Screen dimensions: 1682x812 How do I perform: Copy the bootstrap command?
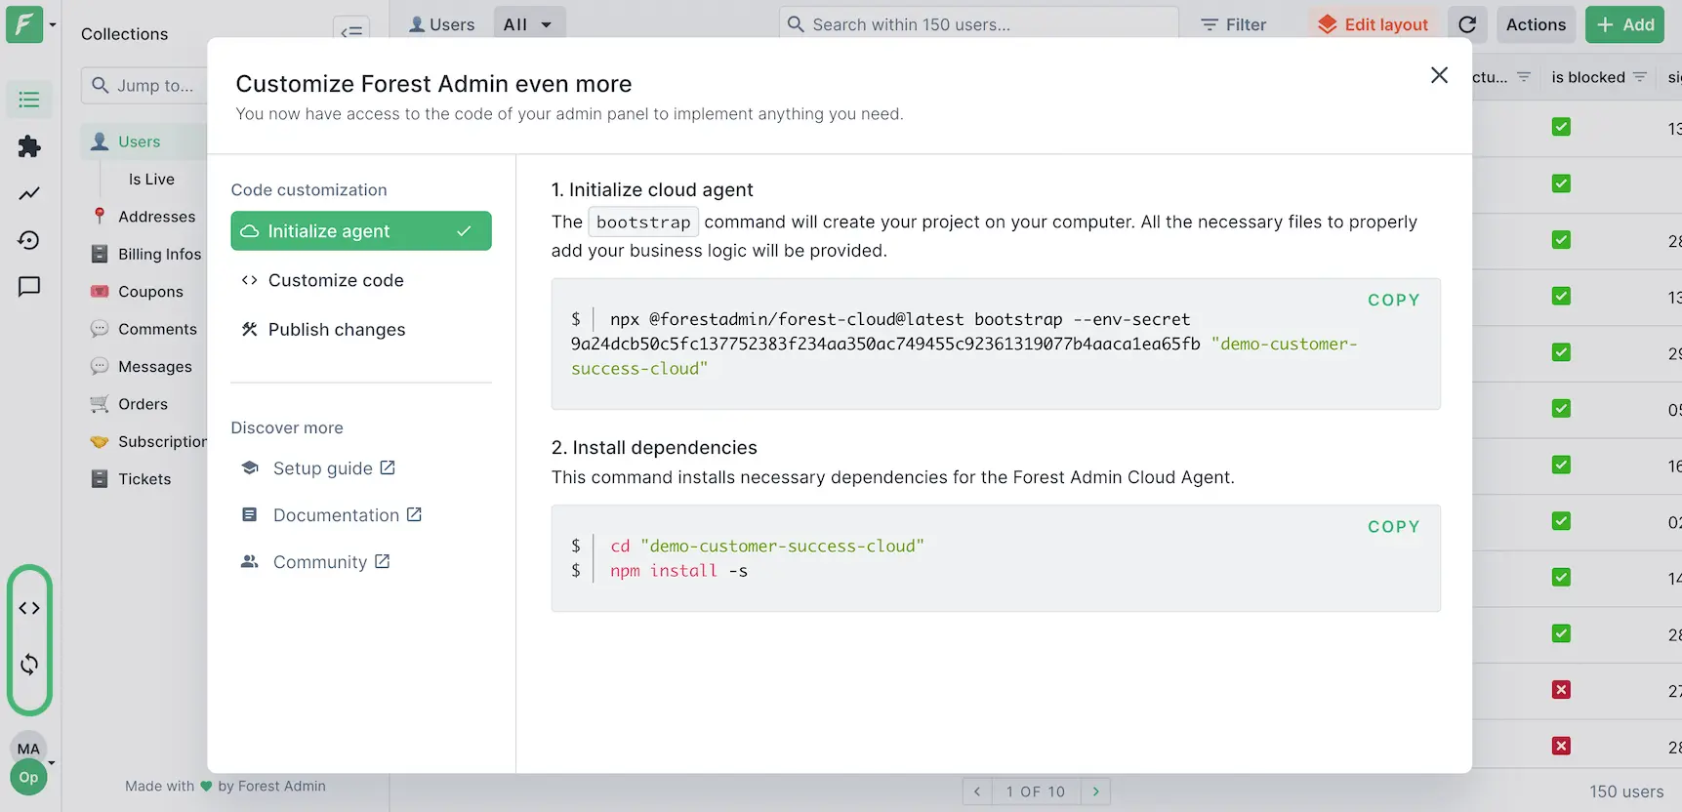click(x=1393, y=300)
